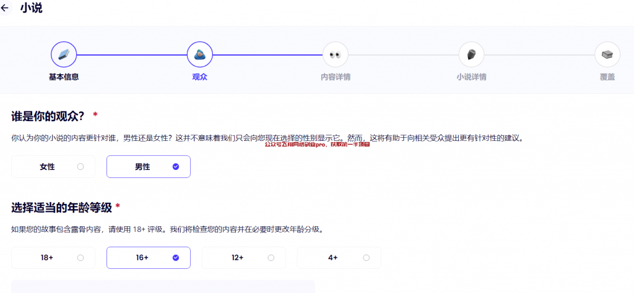Open the 覆盖 step label
This screenshot has width=634, height=293.
click(x=607, y=77)
